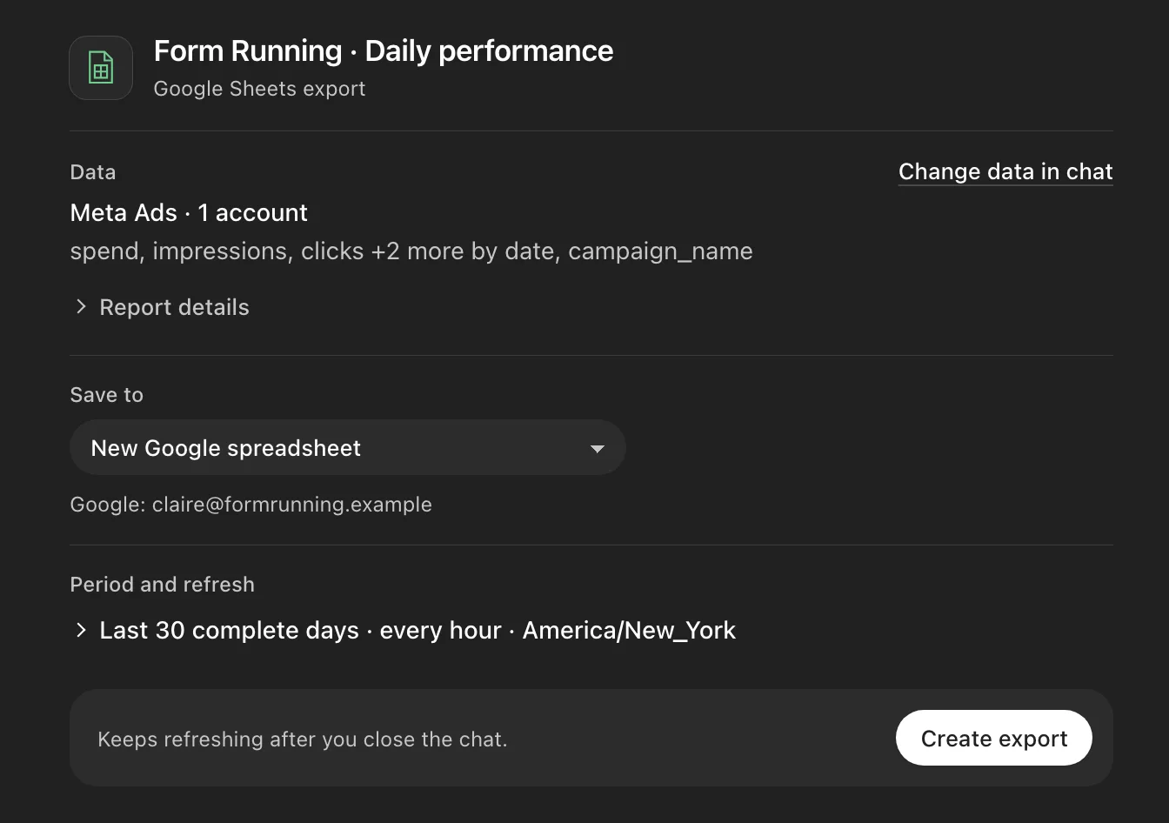Select the Form Running · Daily performance title
1169x823 pixels.
[x=384, y=51]
